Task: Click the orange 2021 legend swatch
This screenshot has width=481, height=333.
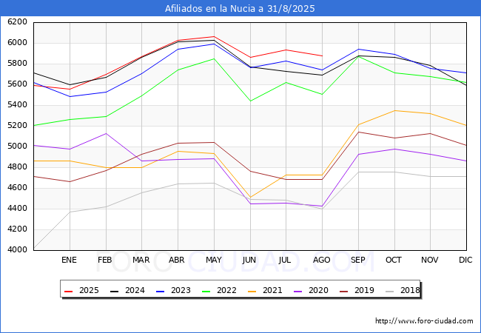Action: point(252,291)
